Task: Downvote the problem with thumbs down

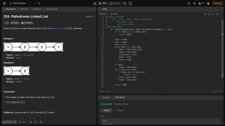Action: click(x=15, y=122)
